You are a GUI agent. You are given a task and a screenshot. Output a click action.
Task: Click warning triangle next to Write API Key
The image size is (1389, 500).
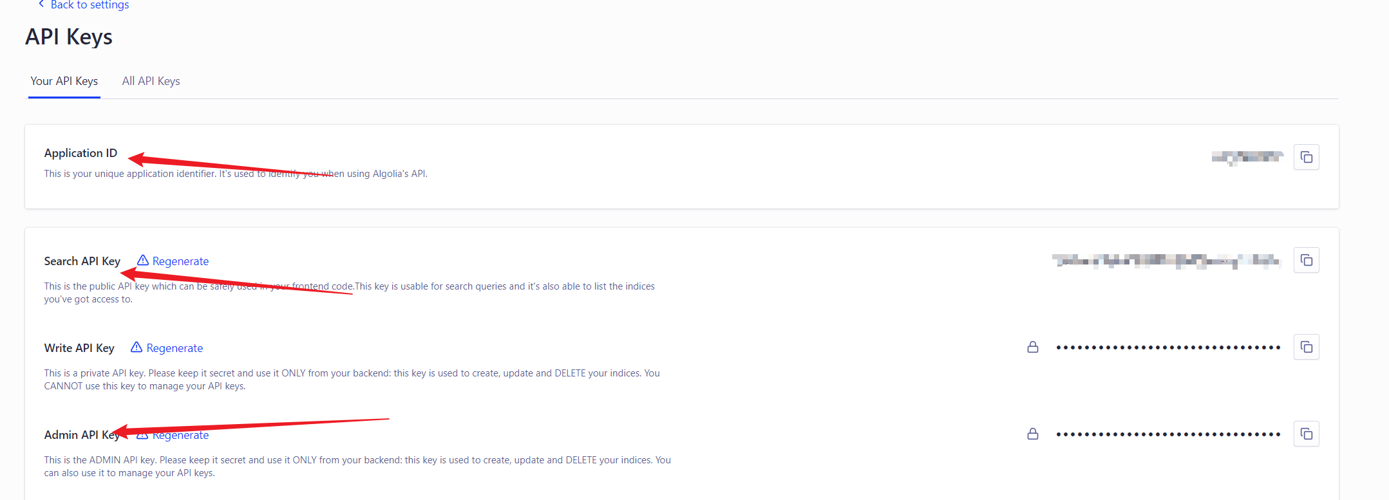pos(137,347)
